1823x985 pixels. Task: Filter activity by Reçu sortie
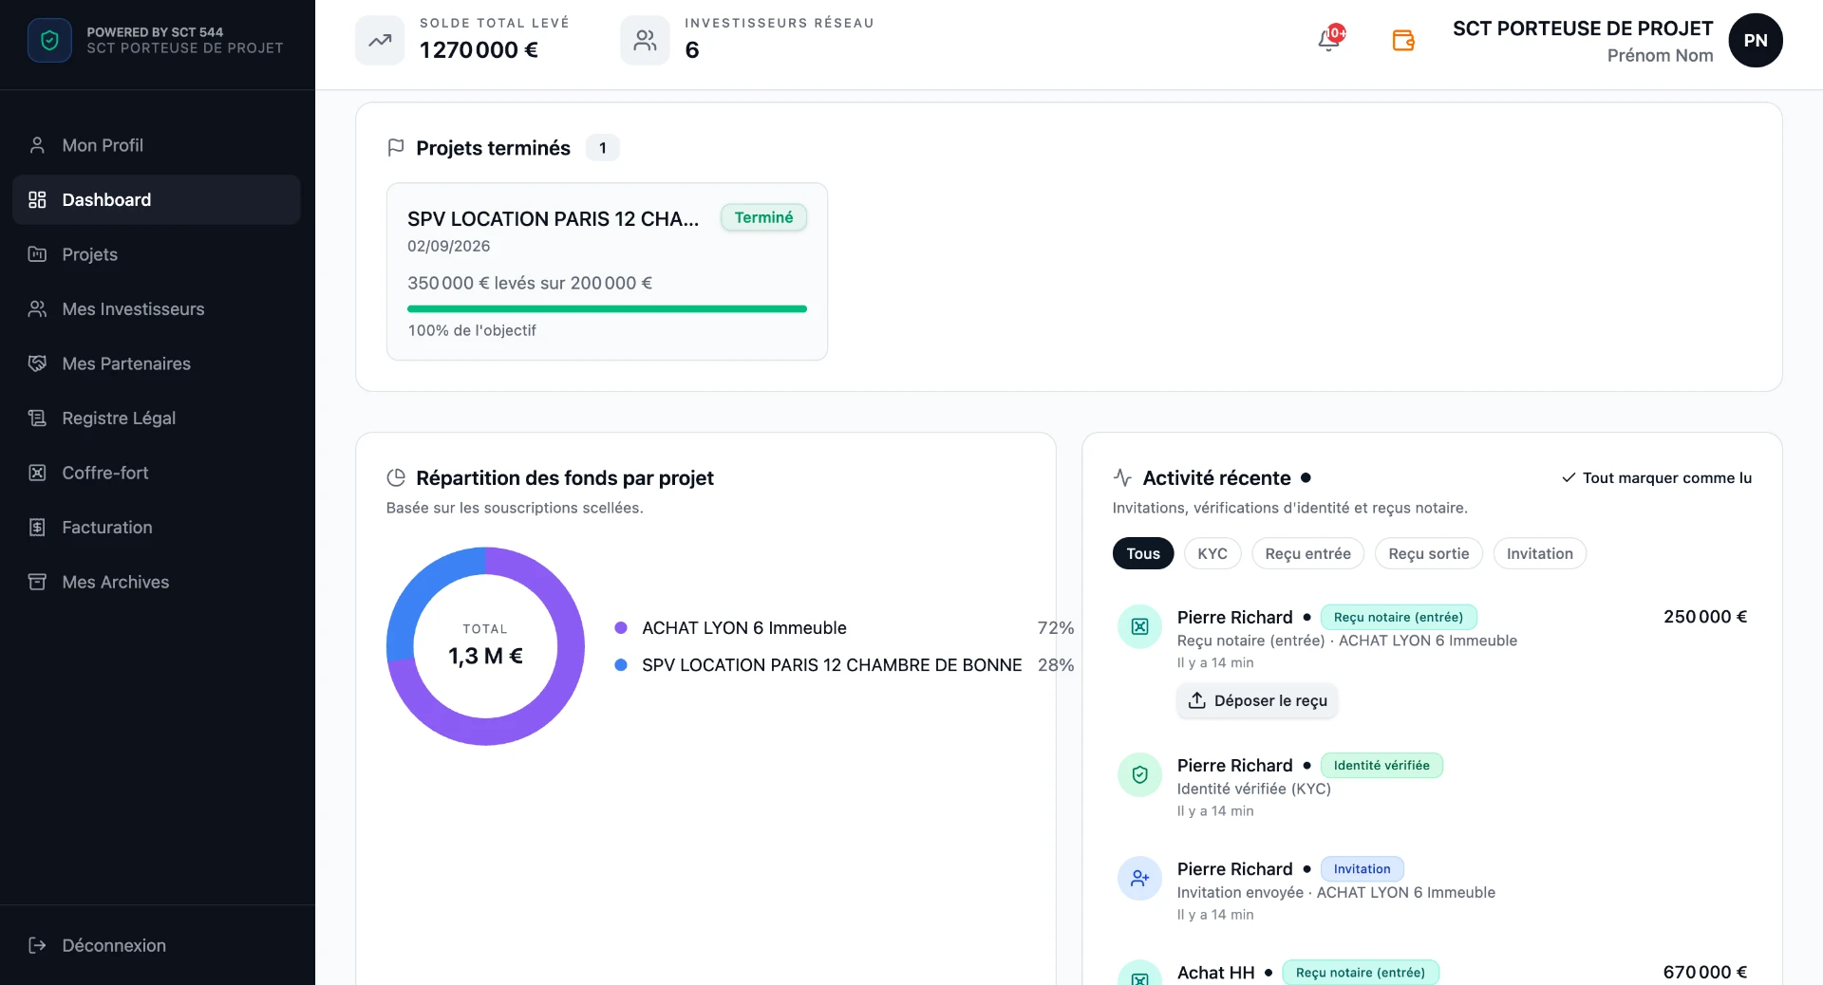(1429, 553)
